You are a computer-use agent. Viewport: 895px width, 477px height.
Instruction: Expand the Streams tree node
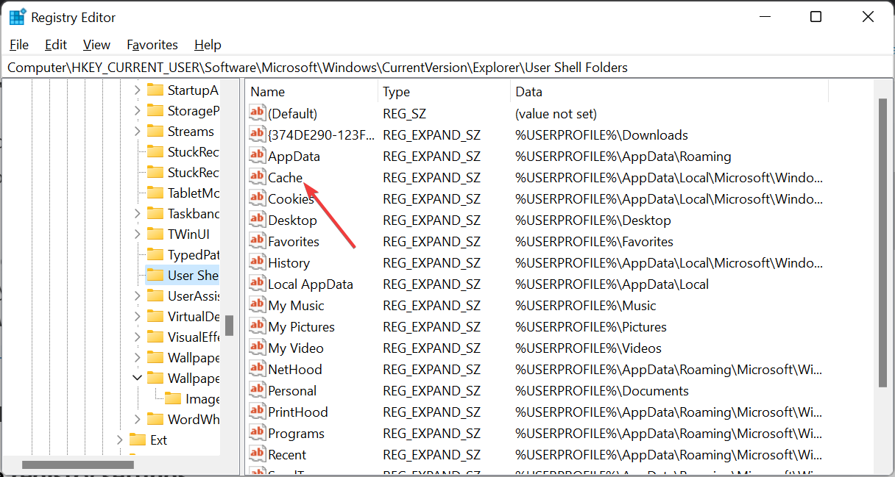click(x=137, y=131)
